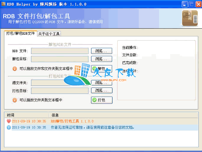Click the 当前操作 label
The width and height of the screenshot is (202, 152).
pyautogui.click(x=130, y=47)
